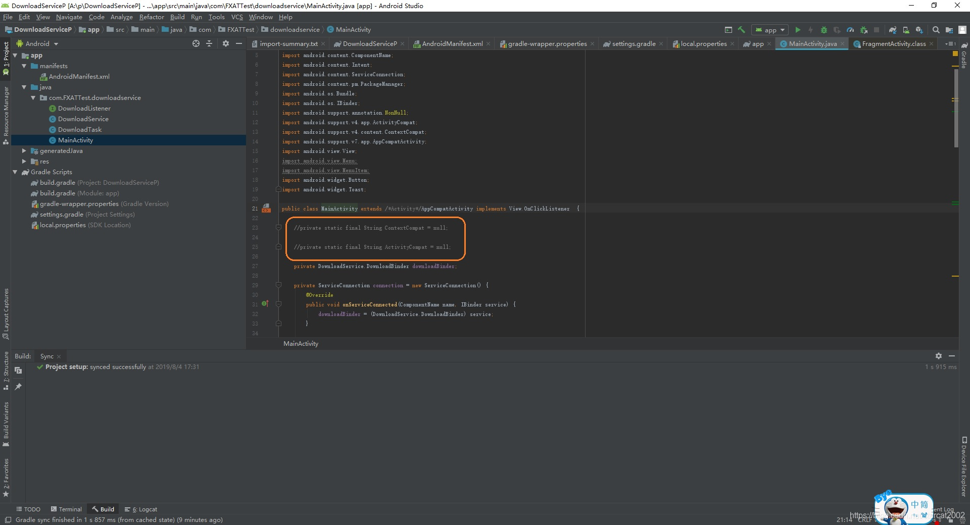Viewport: 970px width, 525px height.
Task: Toggle the Layout Captures side panel
Action: (6, 313)
